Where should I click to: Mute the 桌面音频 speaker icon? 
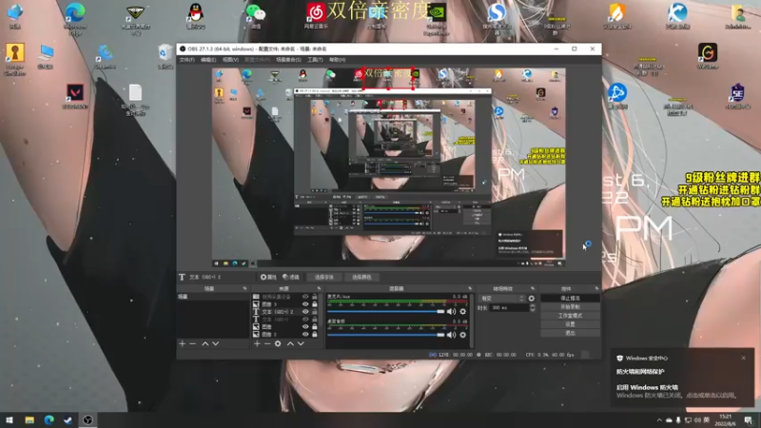pos(451,335)
